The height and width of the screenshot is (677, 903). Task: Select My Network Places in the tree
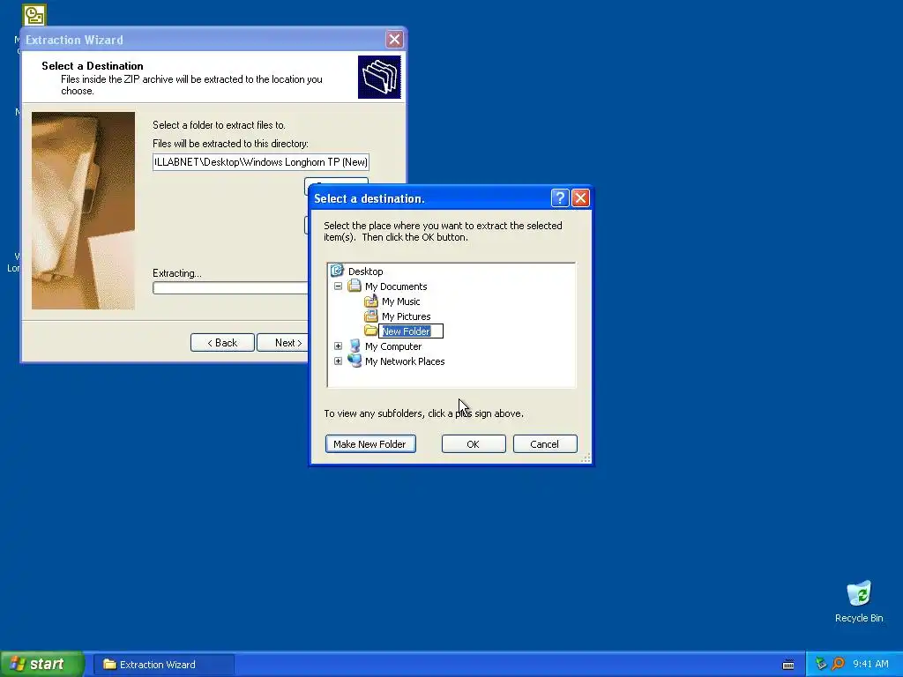(x=405, y=361)
